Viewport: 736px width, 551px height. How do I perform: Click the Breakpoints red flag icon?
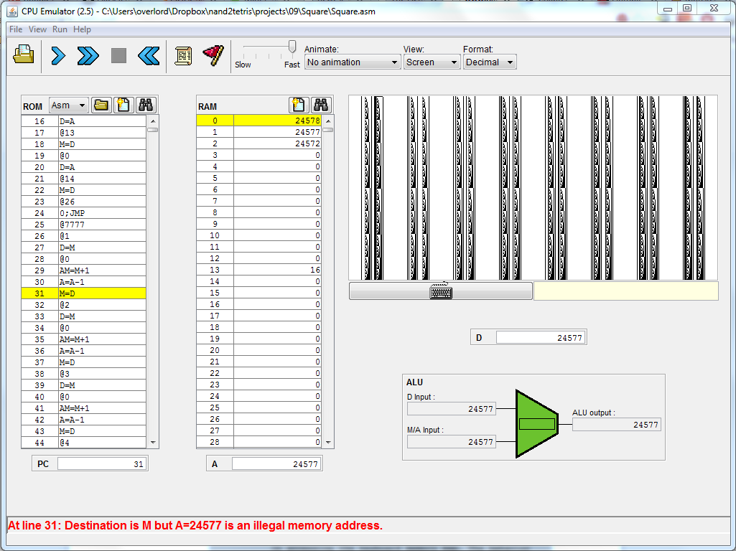pos(213,56)
